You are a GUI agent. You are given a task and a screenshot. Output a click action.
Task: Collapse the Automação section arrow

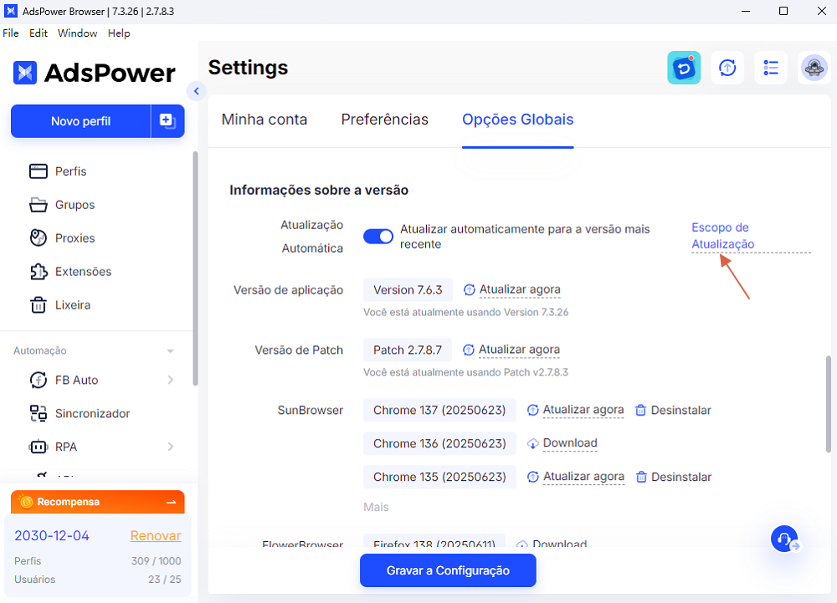(x=170, y=350)
